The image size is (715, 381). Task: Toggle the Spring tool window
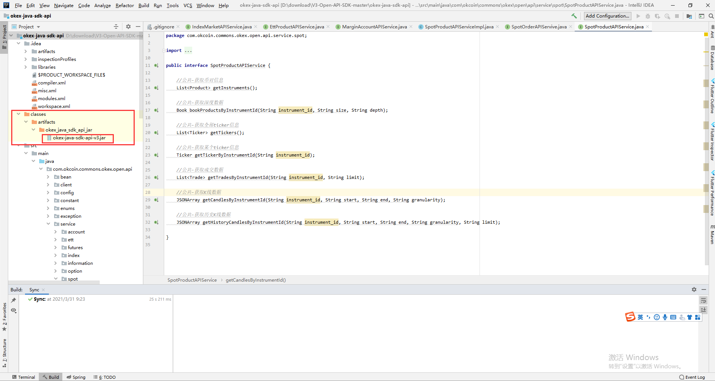[x=76, y=377]
